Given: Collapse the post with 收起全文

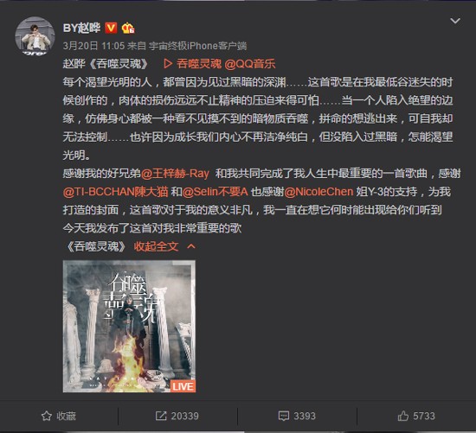Looking at the screenshot, I should coord(156,247).
